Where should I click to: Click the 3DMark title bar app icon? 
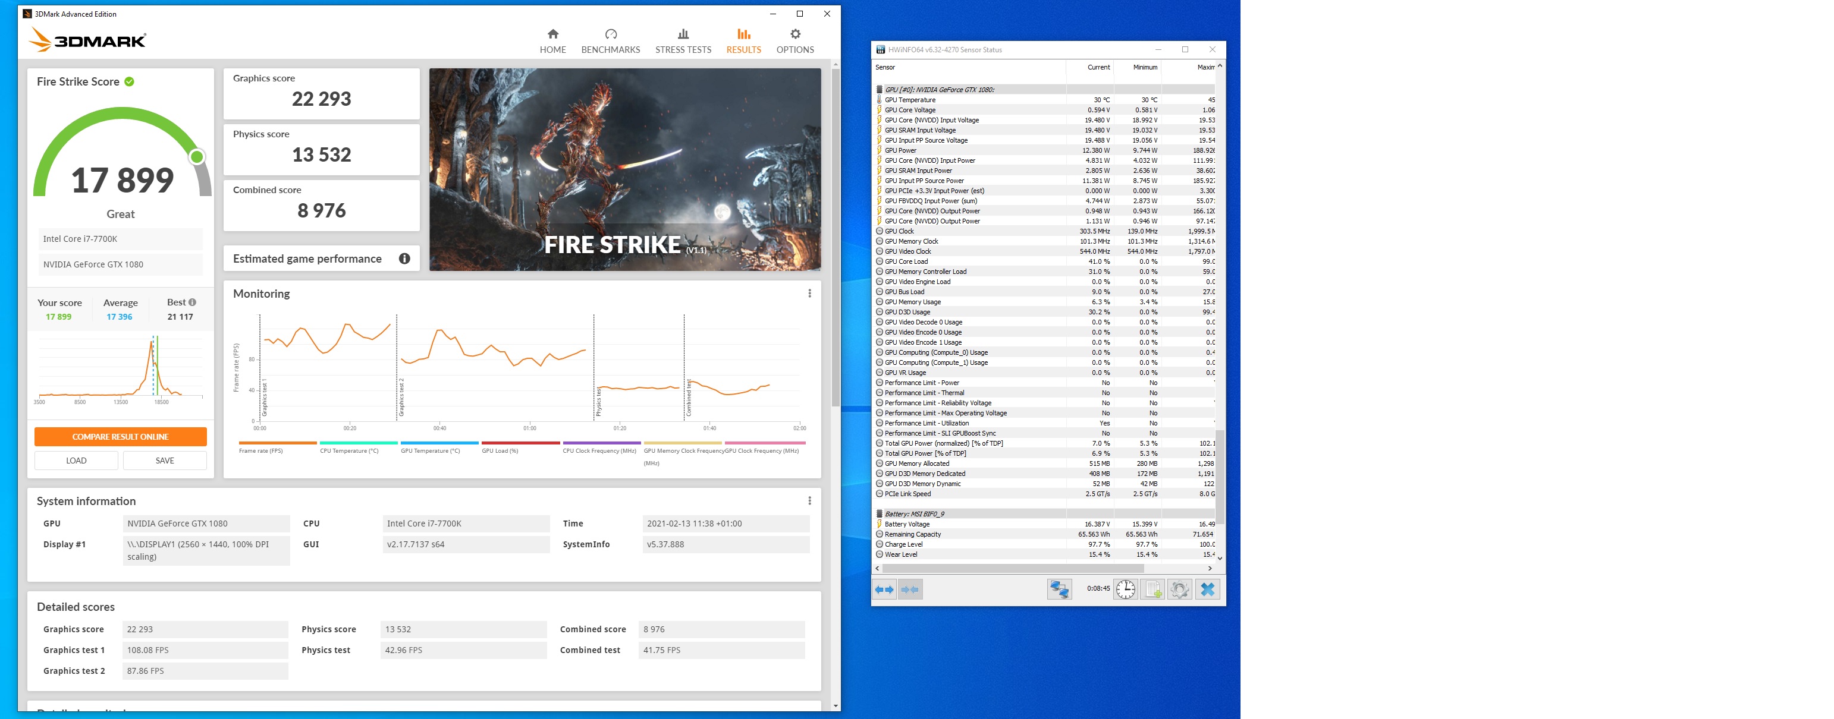click(x=27, y=14)
